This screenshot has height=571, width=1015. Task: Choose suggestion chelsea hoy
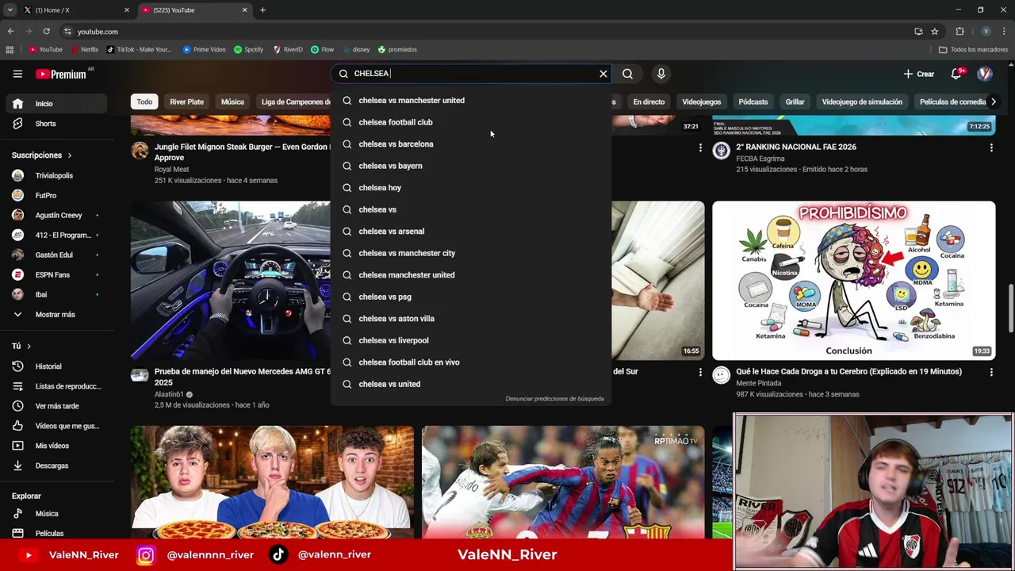471,188
